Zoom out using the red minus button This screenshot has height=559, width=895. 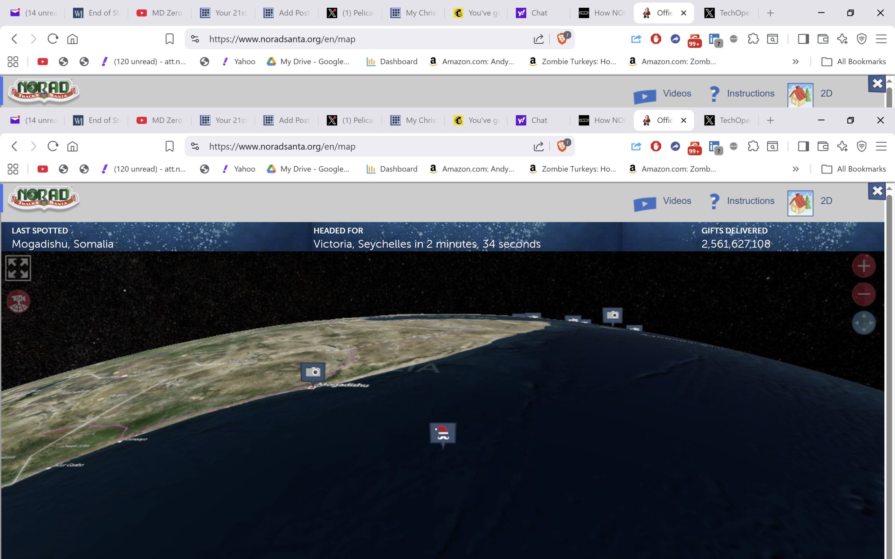(x=864, y=294)
